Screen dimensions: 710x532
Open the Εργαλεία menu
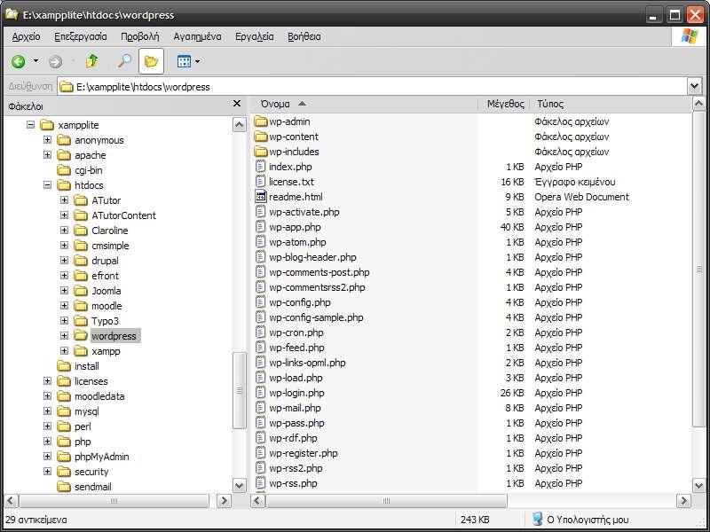tap(255, 36)
